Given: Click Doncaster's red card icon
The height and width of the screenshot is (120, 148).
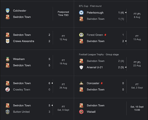Looking at the screenshot, I should click(102, 83).
